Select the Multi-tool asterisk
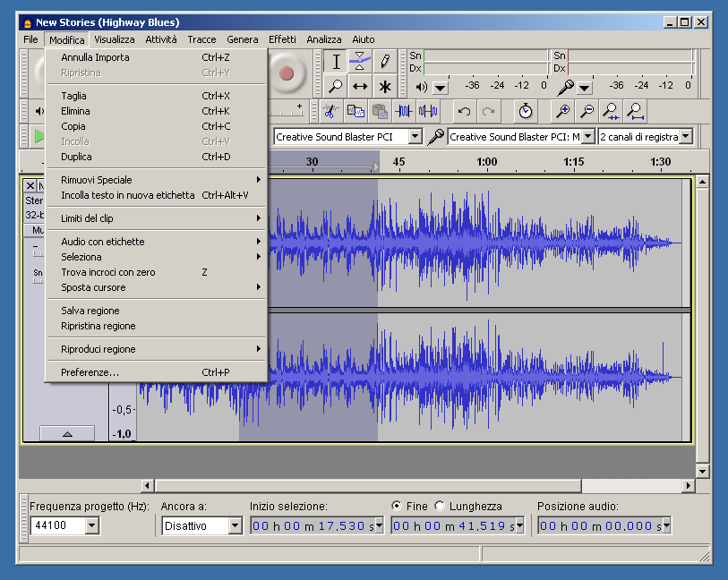This screenshot has height=580, width=728. tap(384, 86)
